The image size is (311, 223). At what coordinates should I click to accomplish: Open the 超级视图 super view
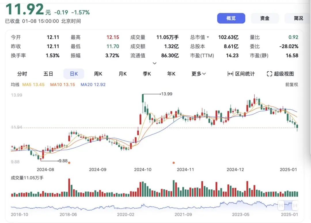[280, 74]
